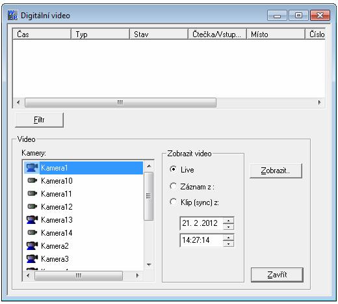Select the Live radio button
The image size is (338, 304).
point(173,169)
